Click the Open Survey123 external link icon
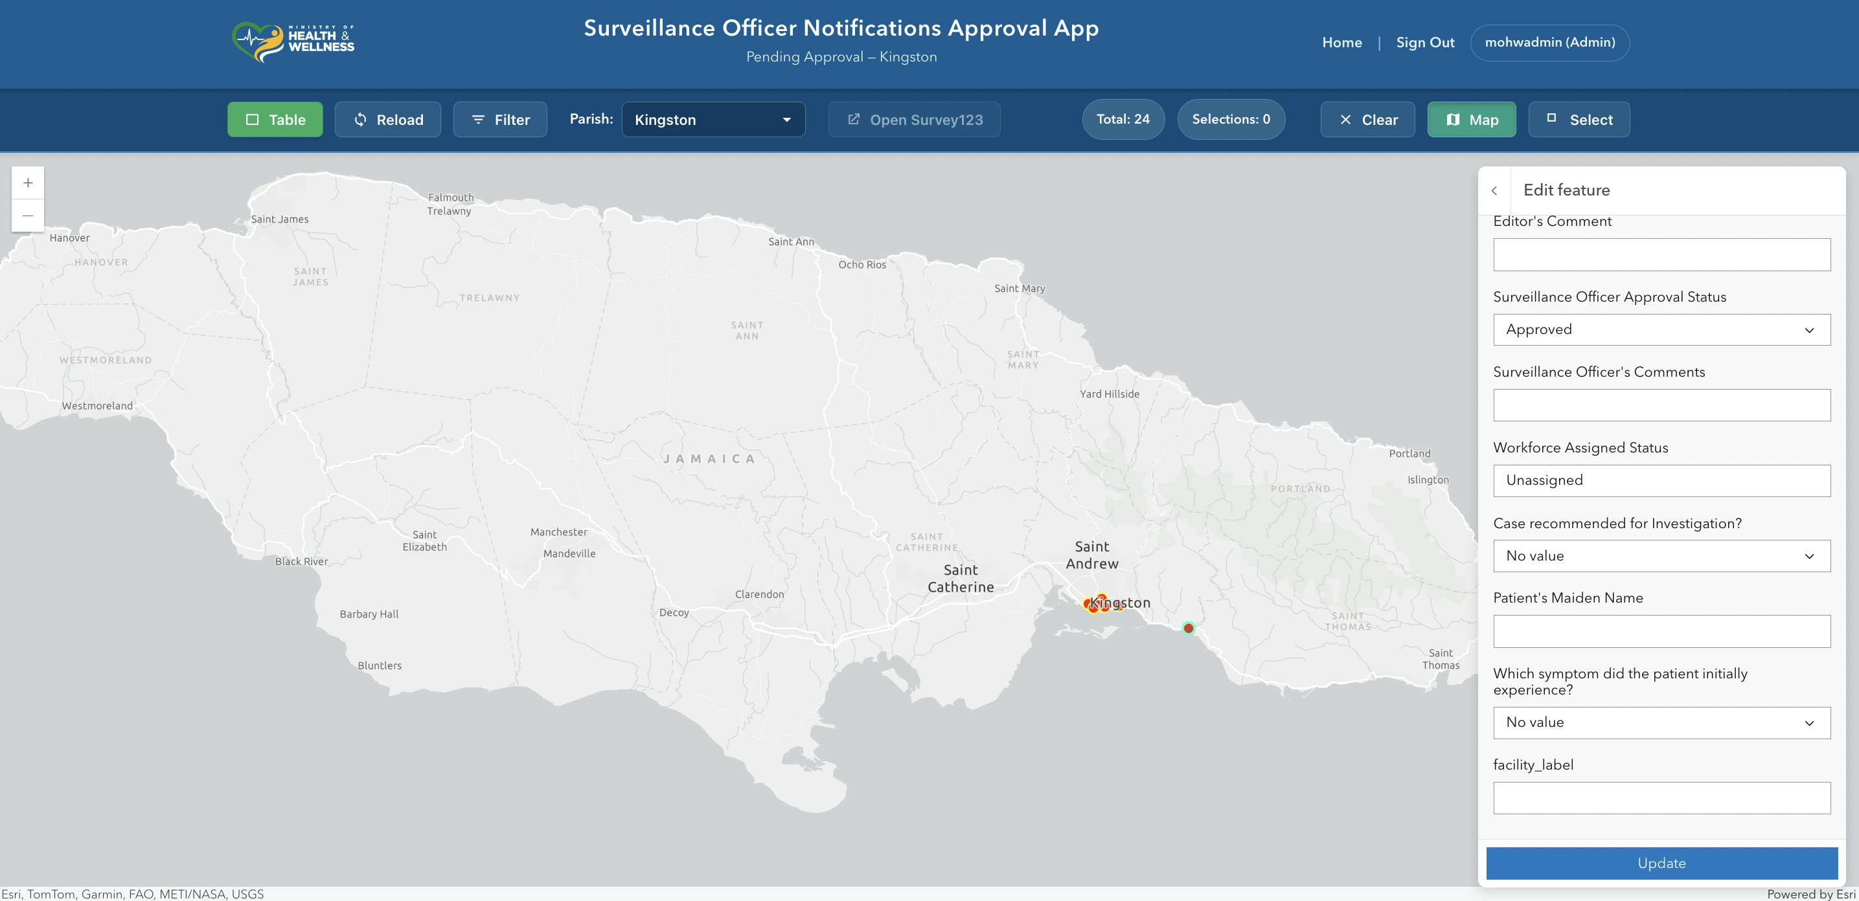 point(855,119)
